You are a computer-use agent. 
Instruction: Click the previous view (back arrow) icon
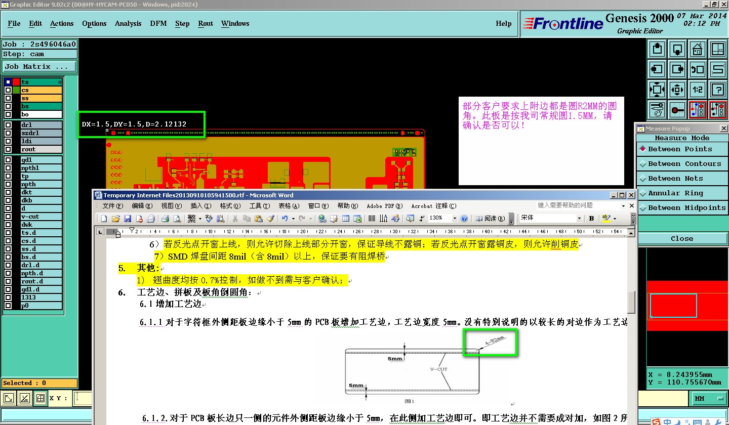click(698, 69)
